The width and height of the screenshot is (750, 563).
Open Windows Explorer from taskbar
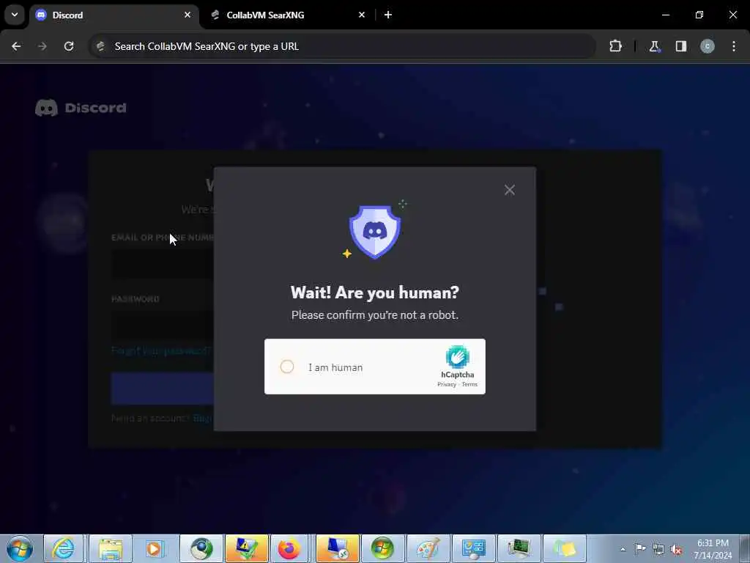111,548
